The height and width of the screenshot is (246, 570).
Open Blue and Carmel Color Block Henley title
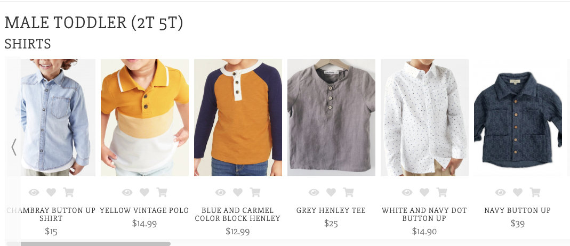(x=238, y=215)
